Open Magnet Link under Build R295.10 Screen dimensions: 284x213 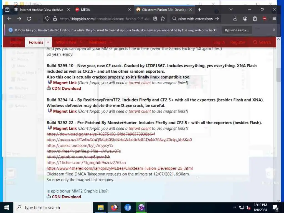point(65,83)
